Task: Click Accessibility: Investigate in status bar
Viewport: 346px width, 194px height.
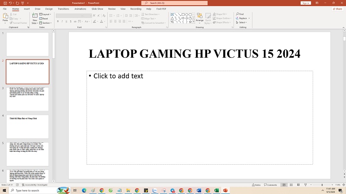Action: point(35,185)
